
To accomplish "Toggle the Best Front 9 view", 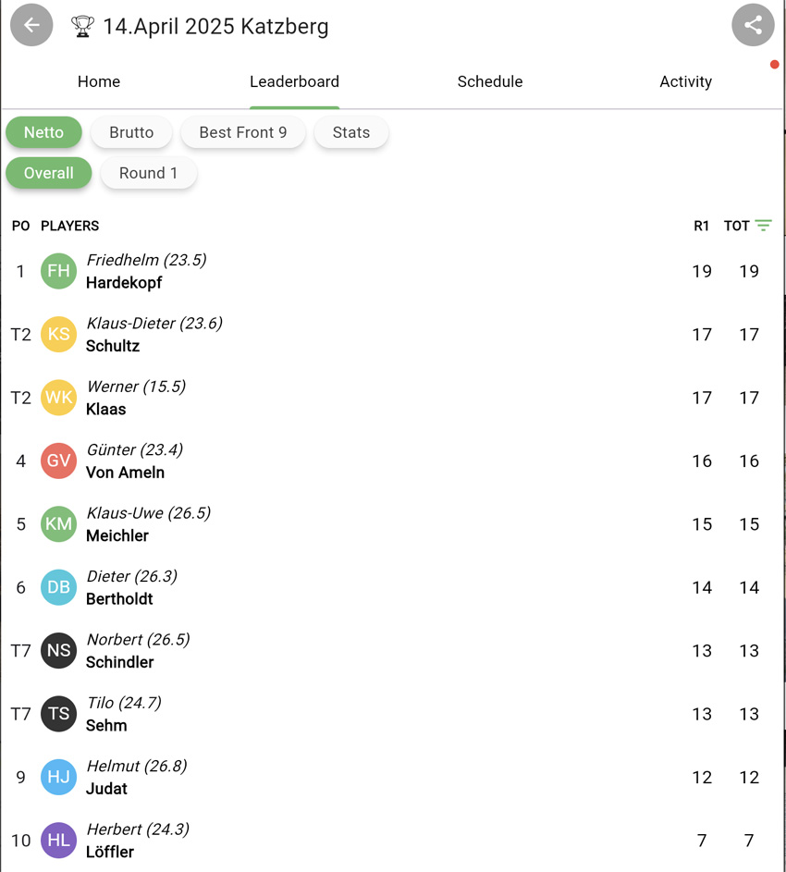I will point(243,132).
